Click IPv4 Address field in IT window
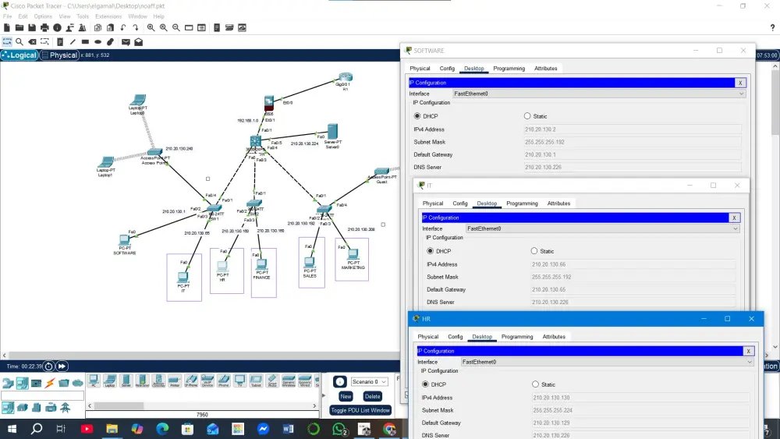Image resolution: width=780 pixels, height=439 pixels. [633, 264]
